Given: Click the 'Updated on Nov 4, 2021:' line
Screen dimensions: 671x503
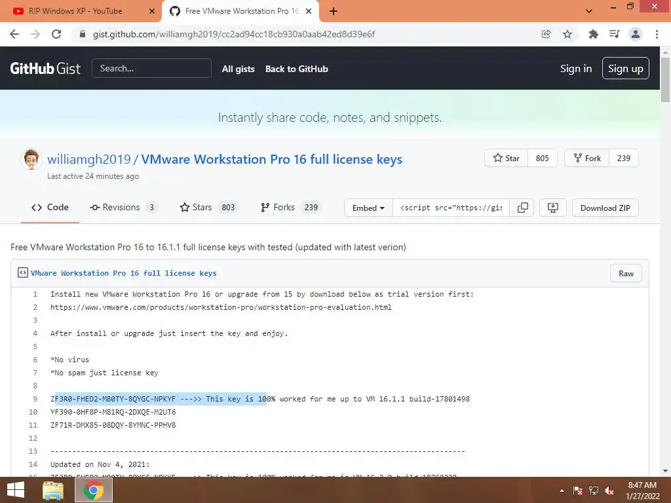Looking at the screenshot, I should click(100, 464).
